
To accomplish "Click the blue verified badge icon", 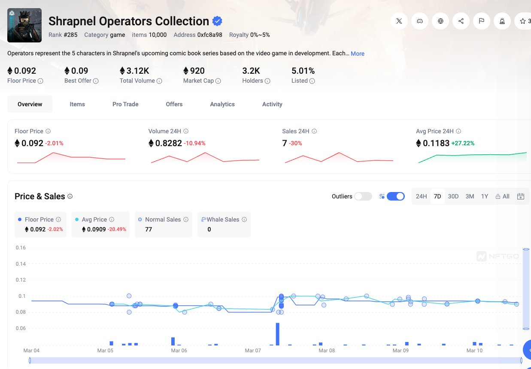I will tap(218, 21).
